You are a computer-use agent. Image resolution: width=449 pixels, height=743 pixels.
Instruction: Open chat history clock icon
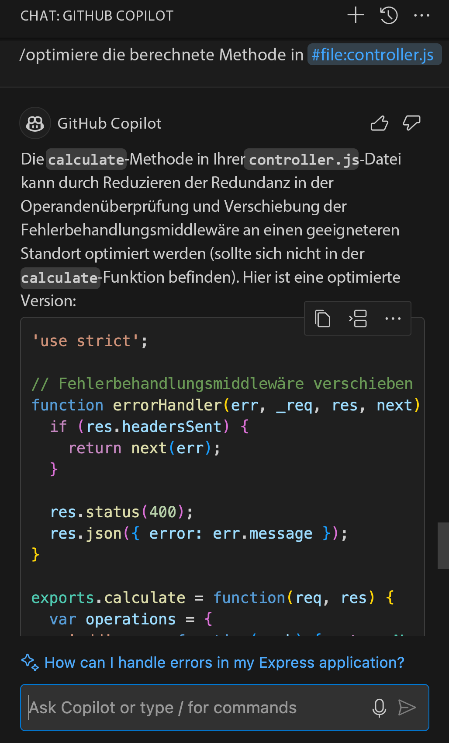click(389, 15)
